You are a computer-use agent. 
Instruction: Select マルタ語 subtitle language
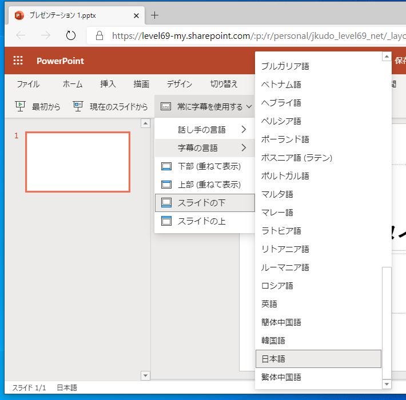[318, 194]
